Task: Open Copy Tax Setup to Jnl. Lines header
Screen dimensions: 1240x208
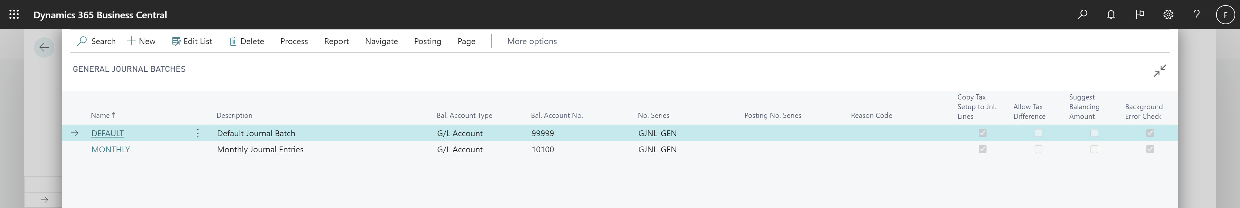Action: pos(977,107)
